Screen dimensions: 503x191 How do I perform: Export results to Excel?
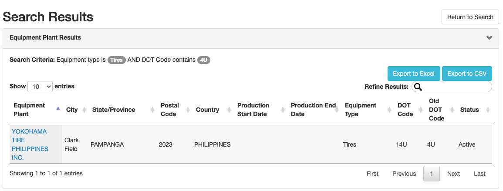413,74
